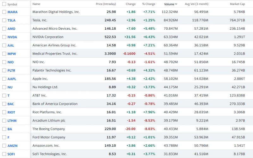Tick the checkbox next to MARA
Viewport: 253px width, 158px height.
[x=4, y=12]
